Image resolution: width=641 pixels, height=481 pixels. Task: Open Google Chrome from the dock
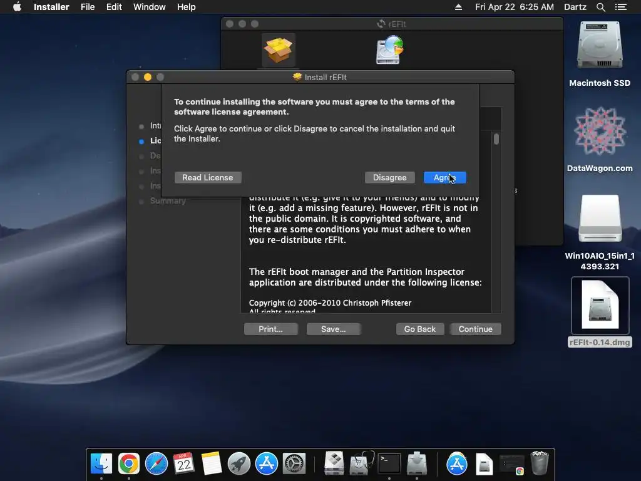point(129,464)
